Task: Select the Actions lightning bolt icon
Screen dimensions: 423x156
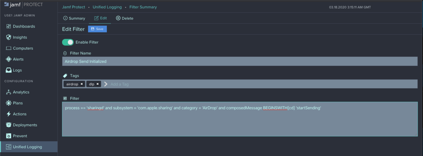Action: tap(9, 114)
